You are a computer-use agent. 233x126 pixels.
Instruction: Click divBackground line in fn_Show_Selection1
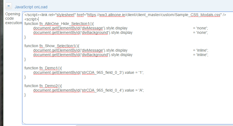click(x=83, y=55)
